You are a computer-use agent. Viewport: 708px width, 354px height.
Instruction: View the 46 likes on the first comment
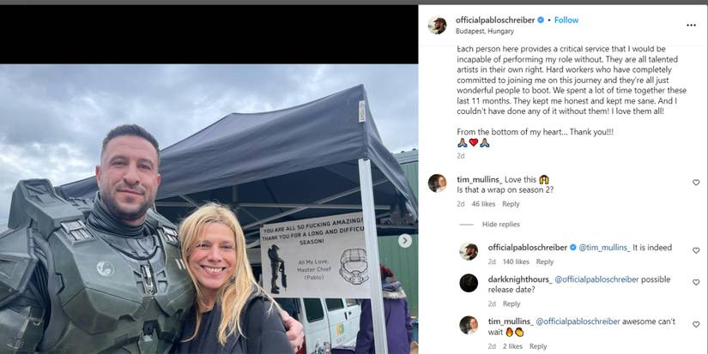coord(483,204)
